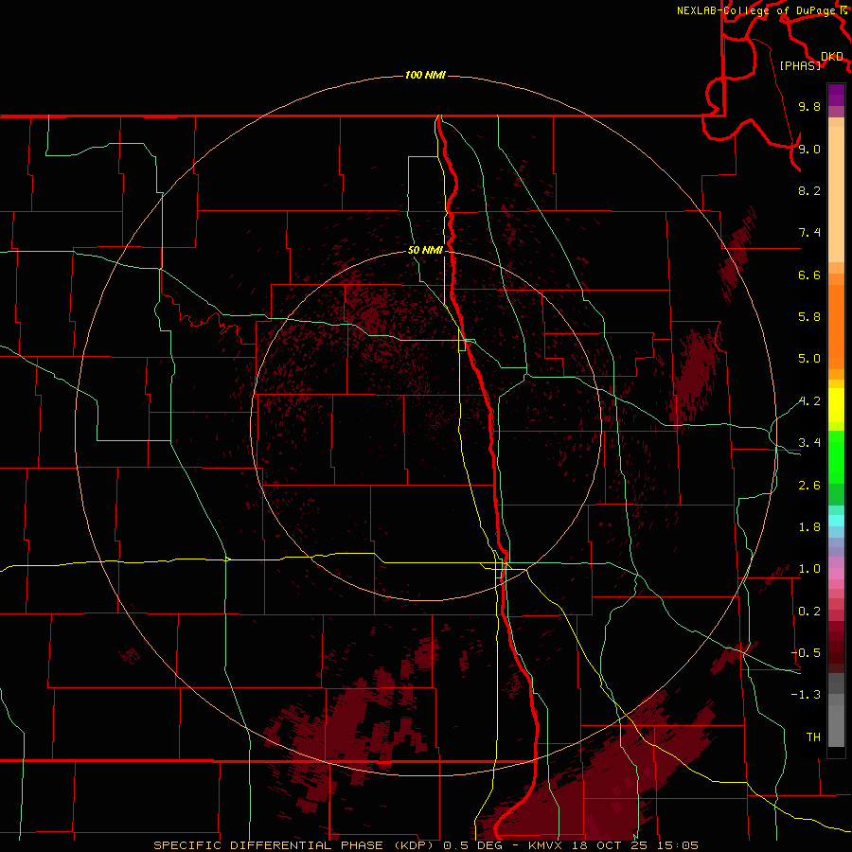Click the purple top segment of the color bar
Screen dimensions: 852x852
pos(836,95)
